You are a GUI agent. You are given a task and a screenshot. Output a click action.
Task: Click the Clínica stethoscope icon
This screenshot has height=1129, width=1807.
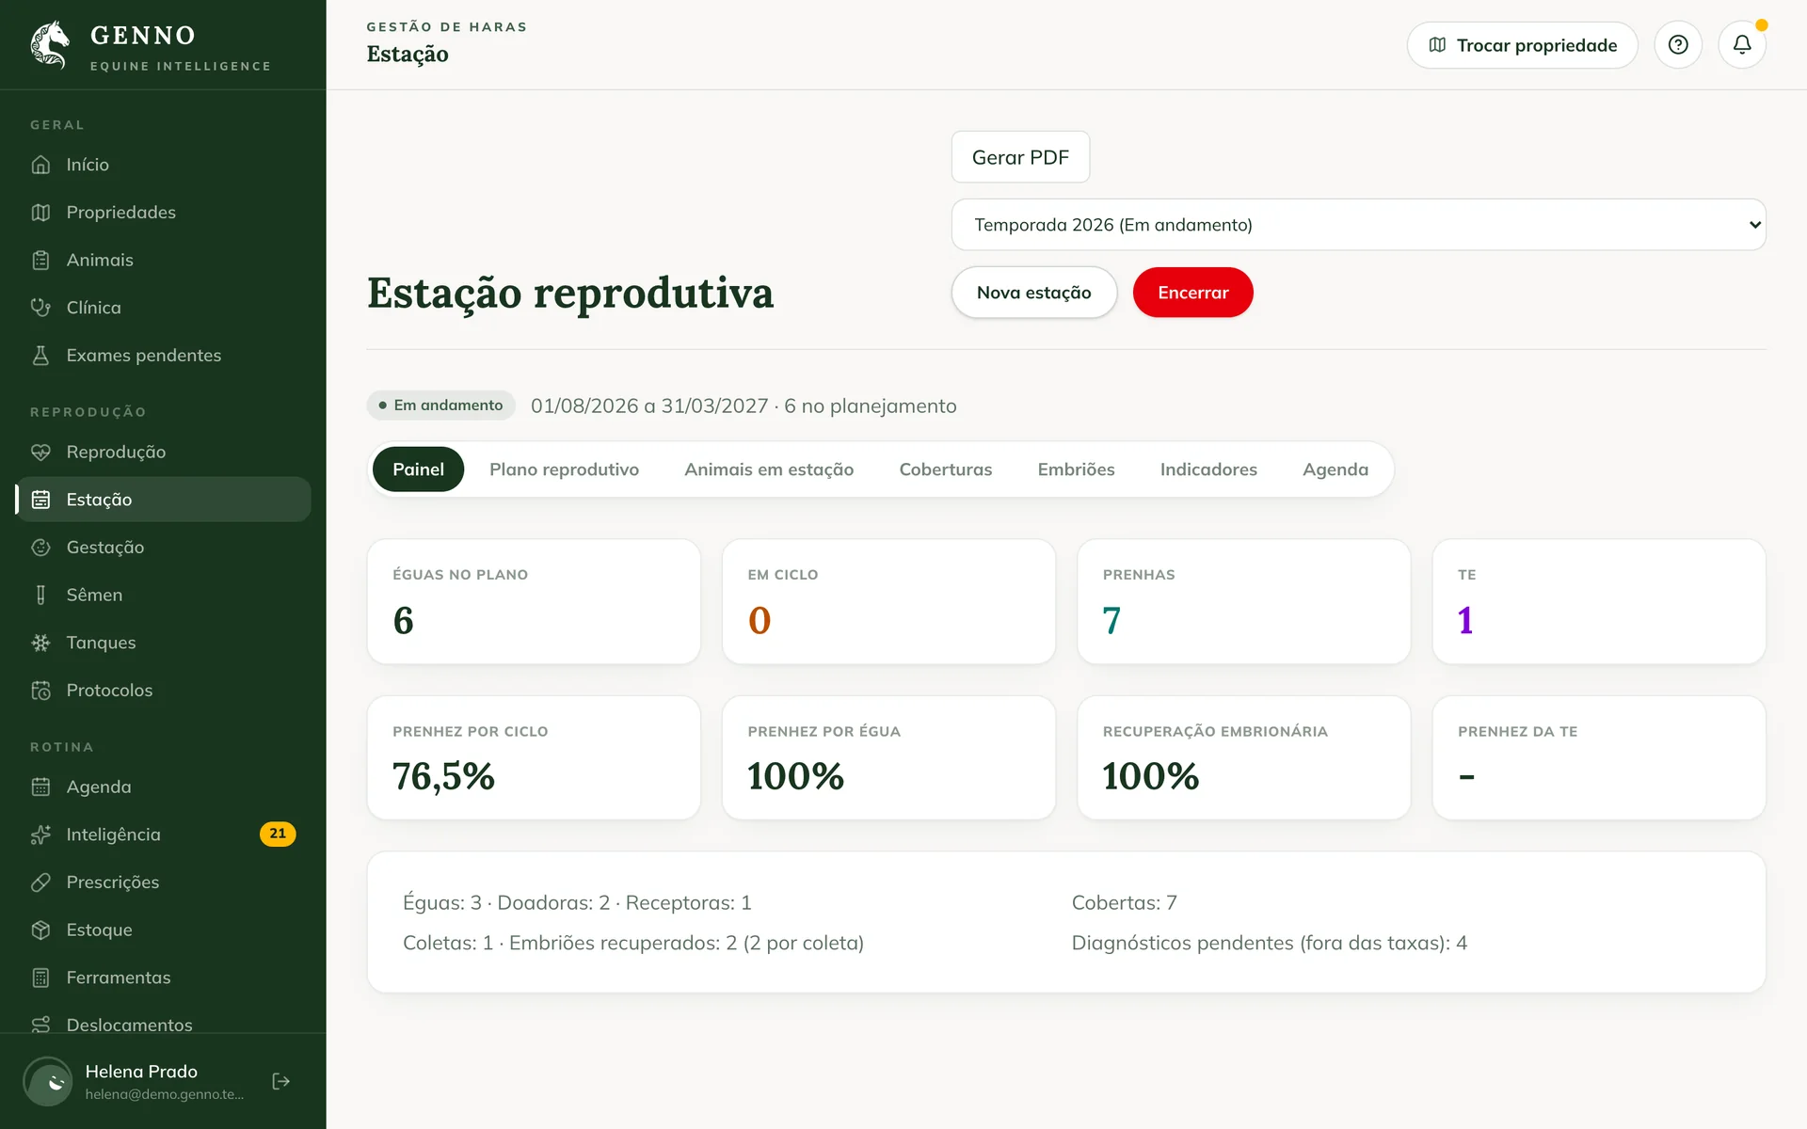coord(40,308)
